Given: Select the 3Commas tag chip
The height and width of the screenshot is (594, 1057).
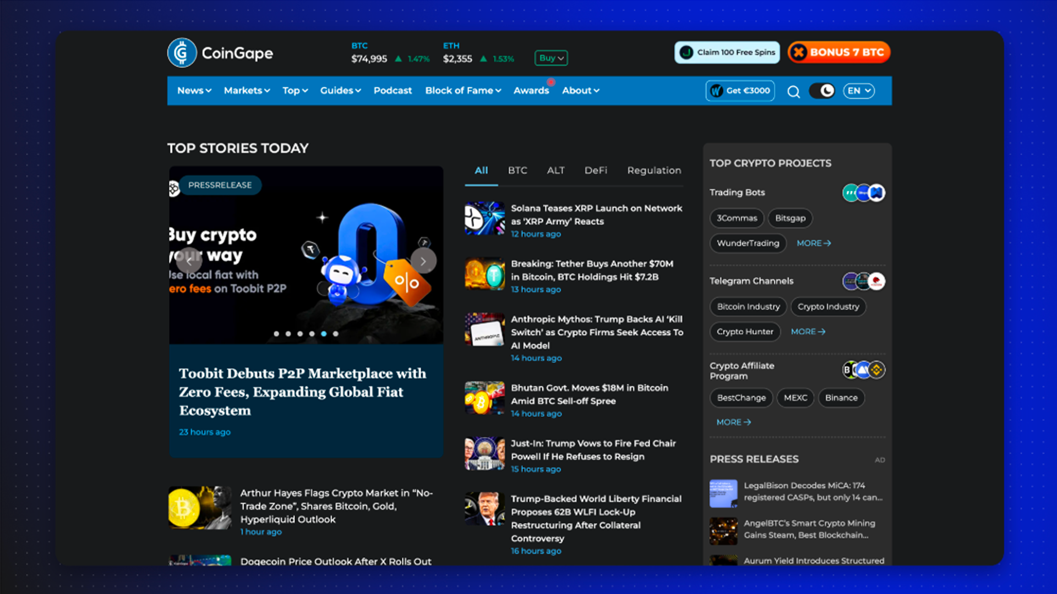Looking at the screenshot, I should pos(737,218).
